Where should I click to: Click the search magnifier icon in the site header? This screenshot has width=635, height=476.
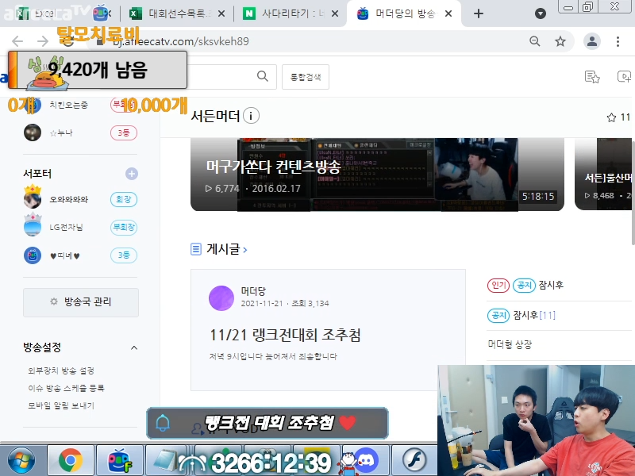(x=262, y=76)
